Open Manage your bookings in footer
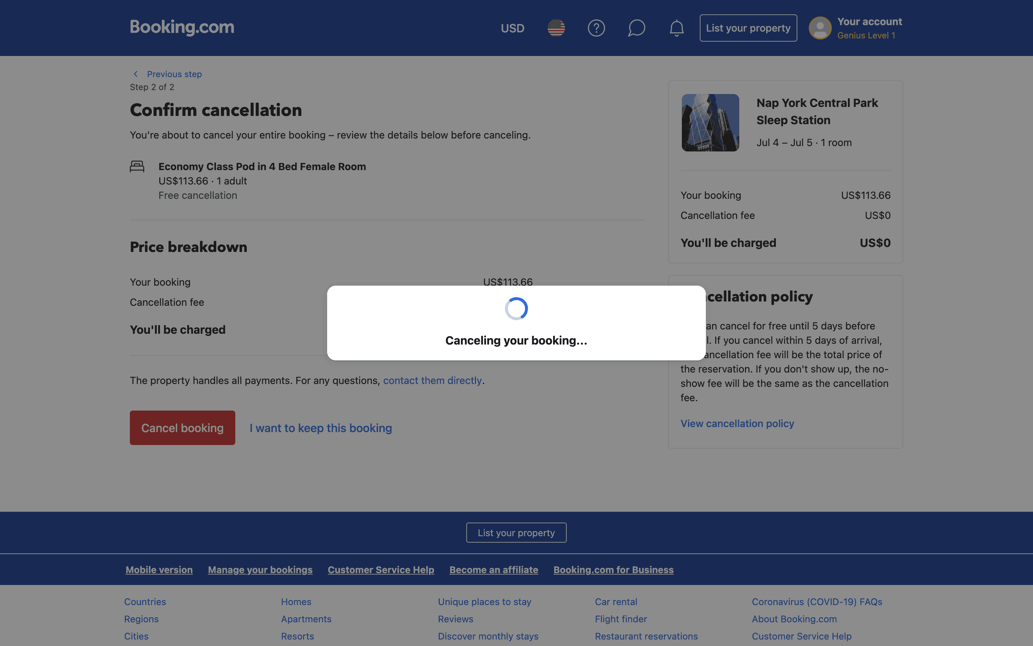Screen dimensions: 1033x646 (260, 570)
